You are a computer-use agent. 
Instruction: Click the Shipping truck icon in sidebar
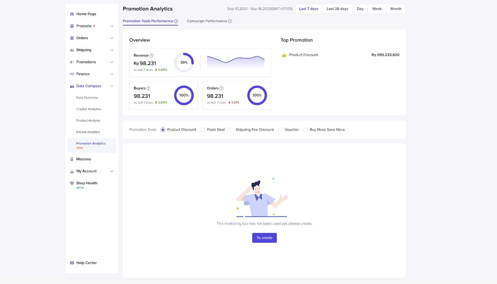coord(72,50)
